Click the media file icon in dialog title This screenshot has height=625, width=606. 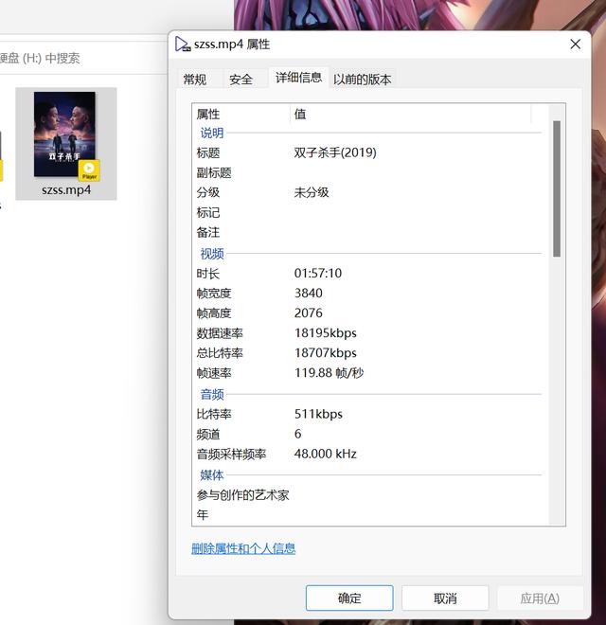(x=183, y=44)
